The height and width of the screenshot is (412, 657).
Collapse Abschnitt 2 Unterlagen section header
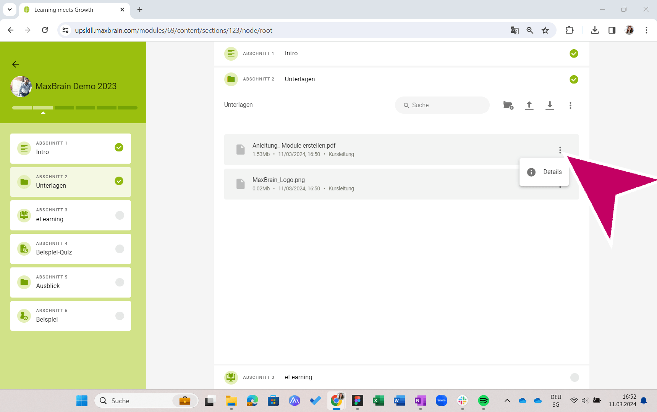pos(401,79)
